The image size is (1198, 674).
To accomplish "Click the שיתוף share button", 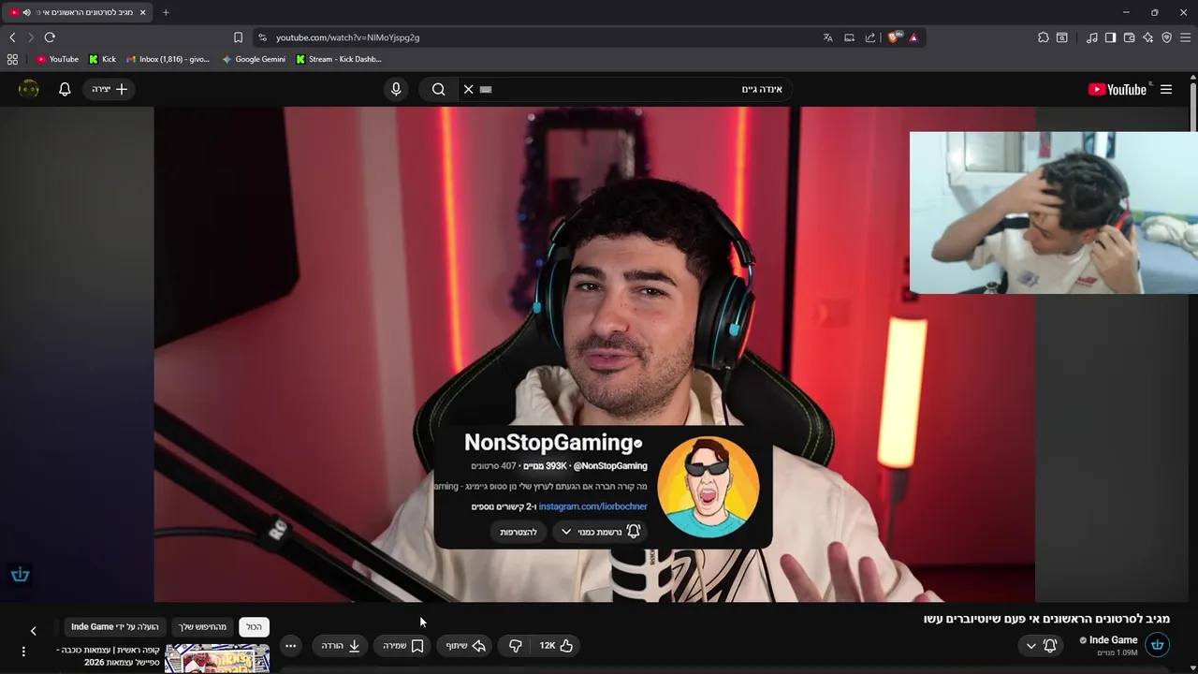I will tap(465, 646).
